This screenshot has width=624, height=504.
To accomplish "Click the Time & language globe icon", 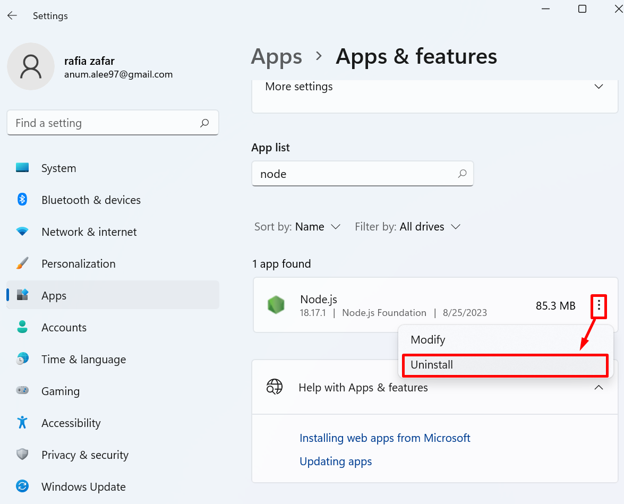I will point(22,358).
